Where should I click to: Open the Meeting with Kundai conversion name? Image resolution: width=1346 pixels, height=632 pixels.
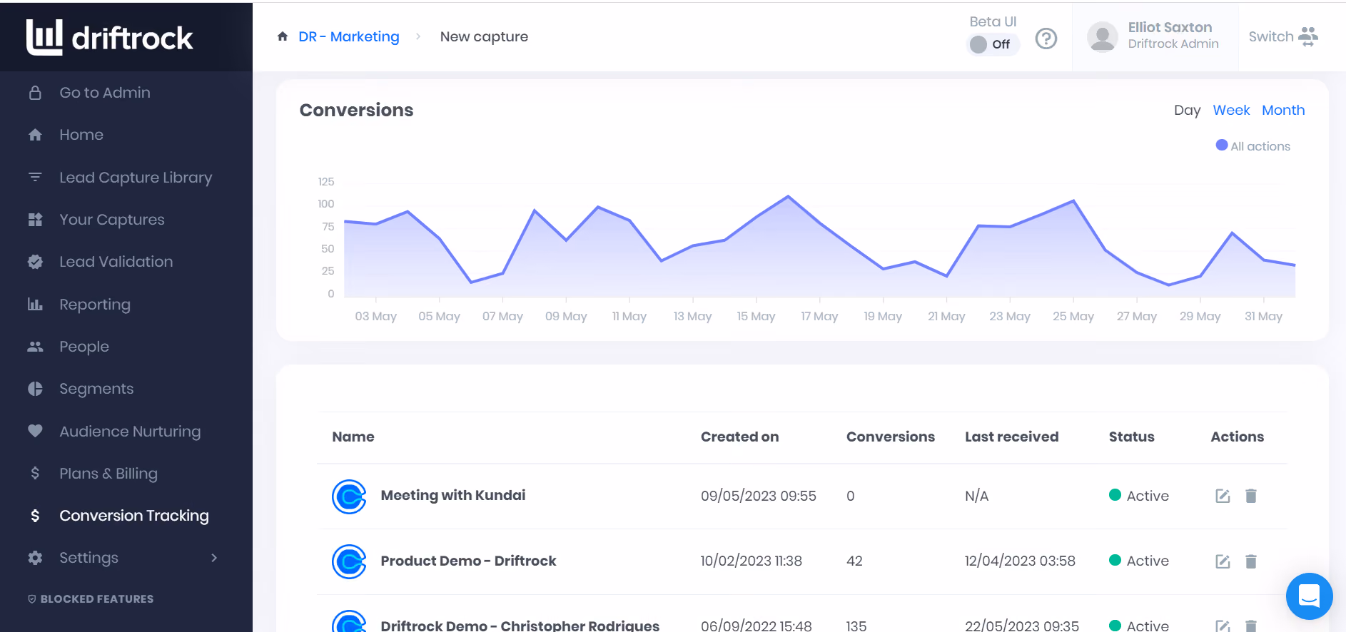(453, 496)
